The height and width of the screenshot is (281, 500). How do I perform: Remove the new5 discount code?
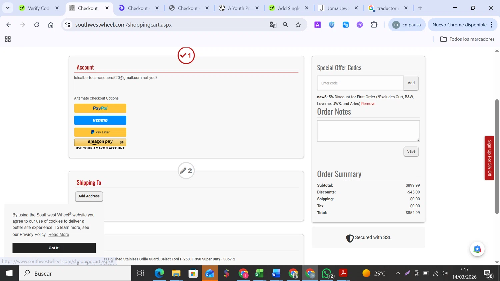[x=368, y=104]
